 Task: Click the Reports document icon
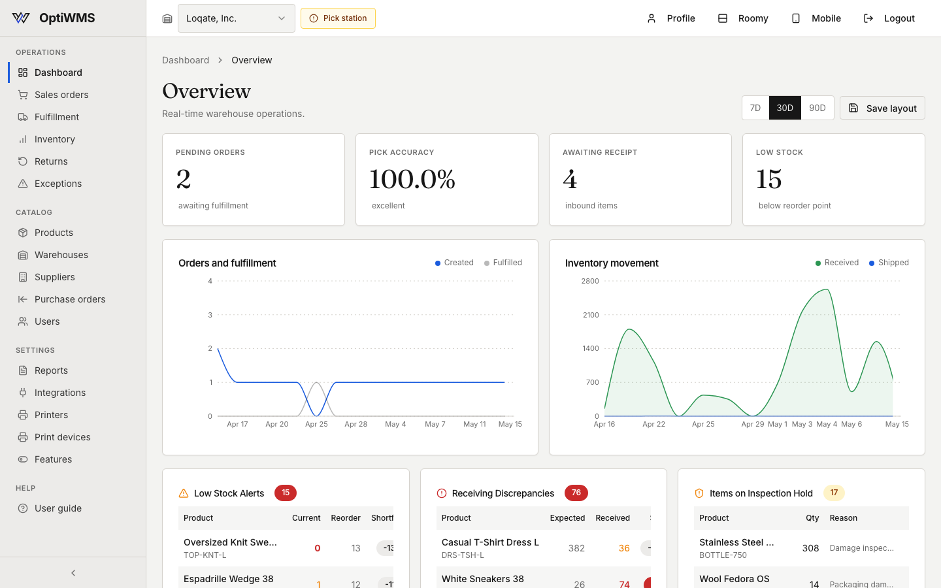tap(23, 370)
